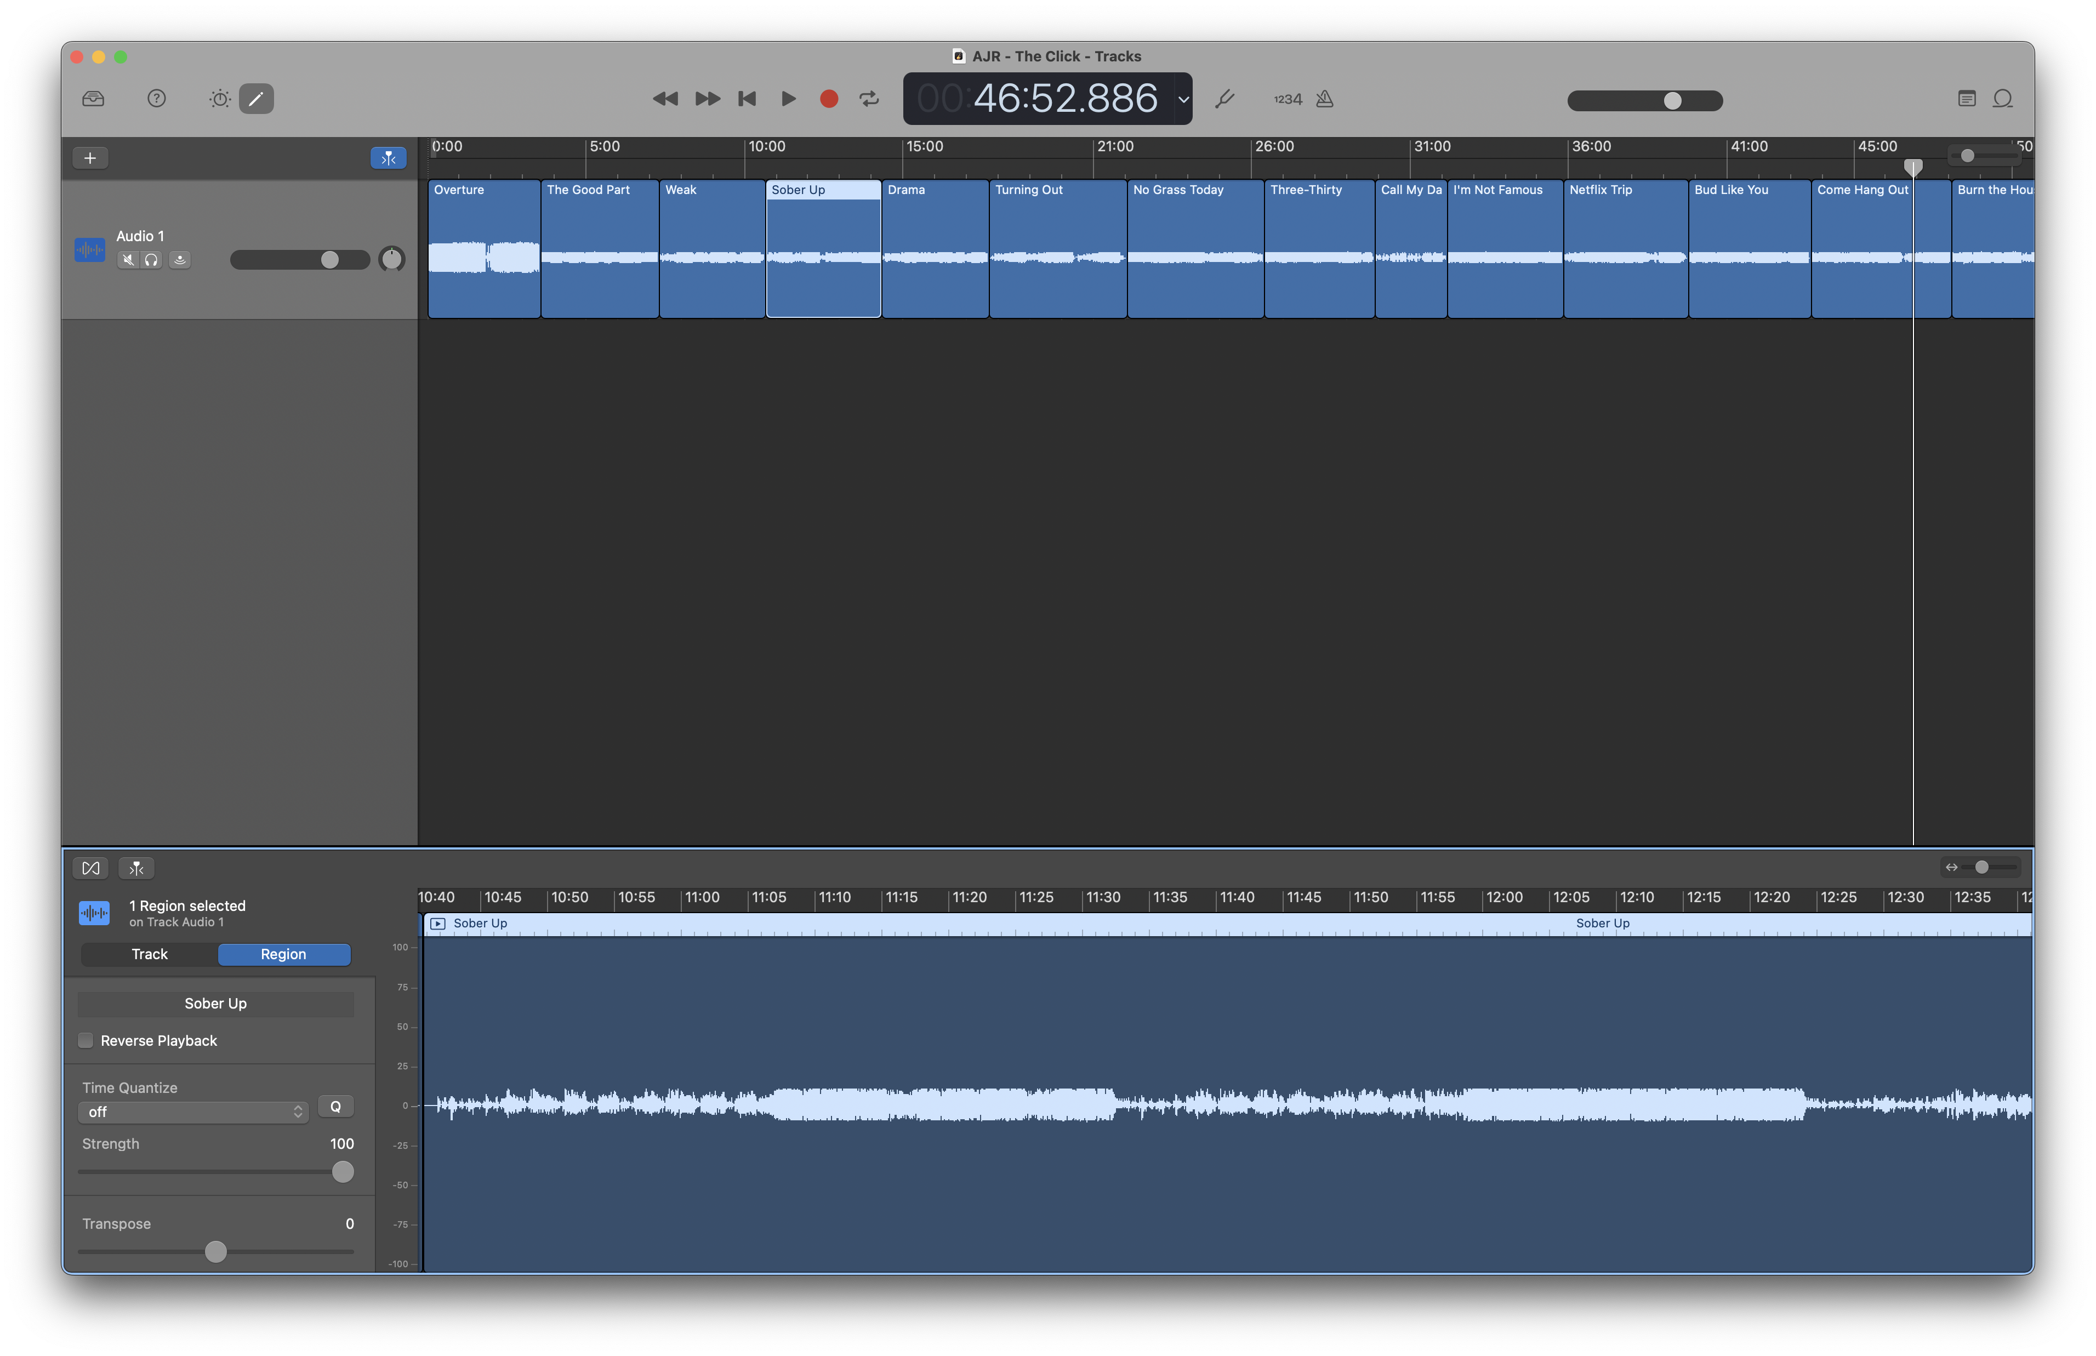The image size is (2096, 1356).
Task: Click the Audio 1 pan knob
Action: point(392,259)
